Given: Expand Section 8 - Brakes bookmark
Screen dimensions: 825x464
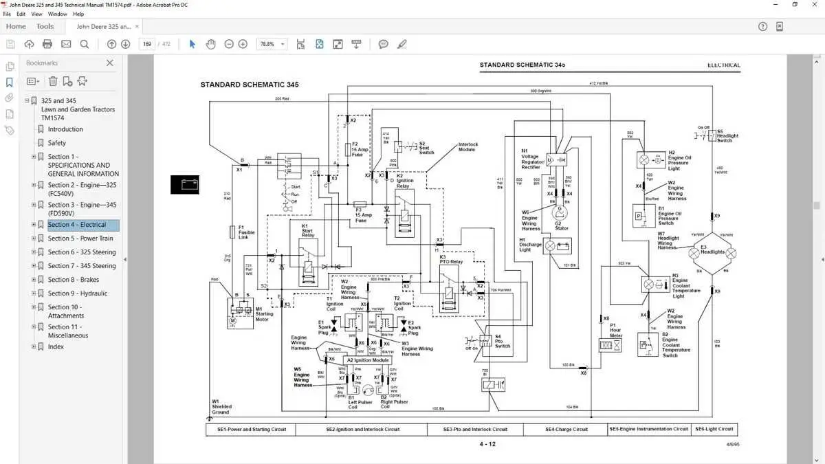Looking at the screenshot, I should click(34, 280).
